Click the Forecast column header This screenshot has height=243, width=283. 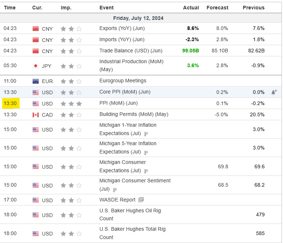217,8
